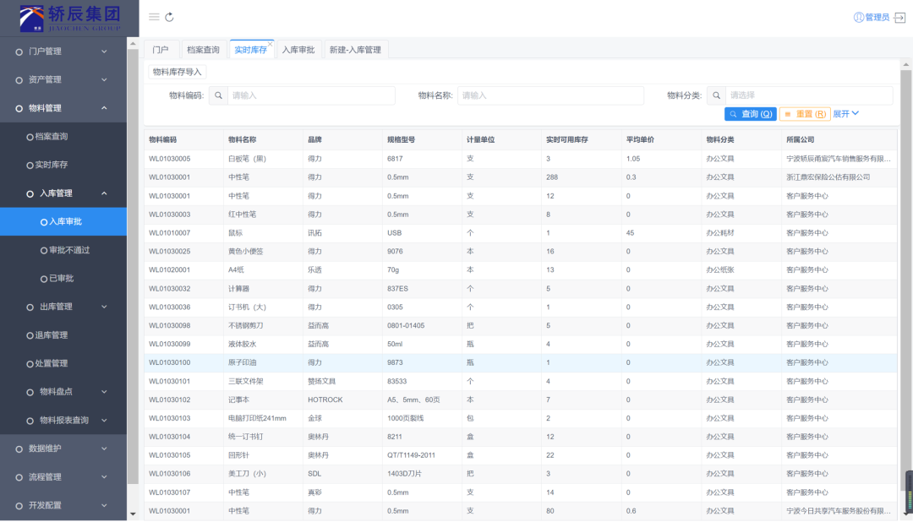Screen dimensions: 913x522
Task: Expand the 门户管理 sidebar menu
Action: click(x=63, y=52)
